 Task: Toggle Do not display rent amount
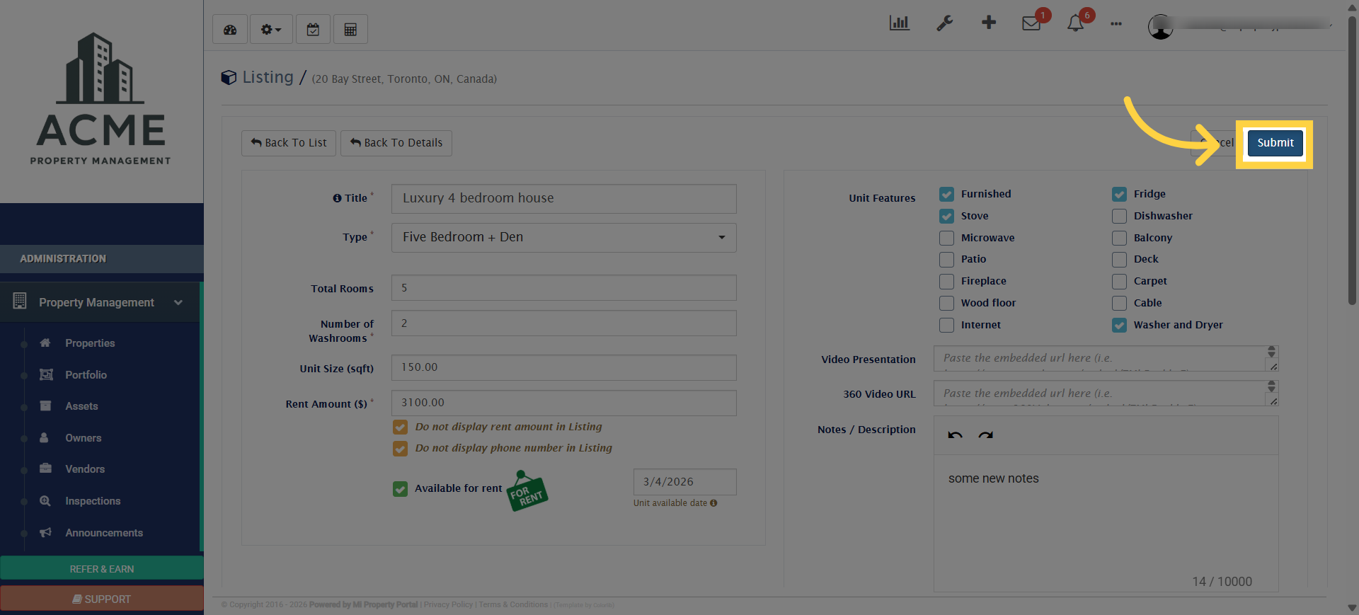400,427
